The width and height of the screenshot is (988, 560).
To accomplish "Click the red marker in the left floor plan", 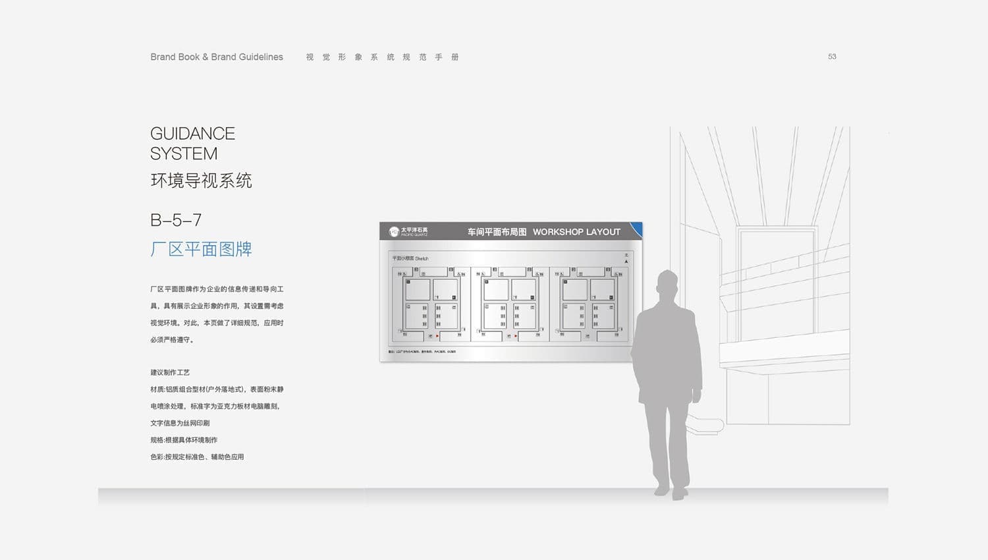I will pos(437,336).
